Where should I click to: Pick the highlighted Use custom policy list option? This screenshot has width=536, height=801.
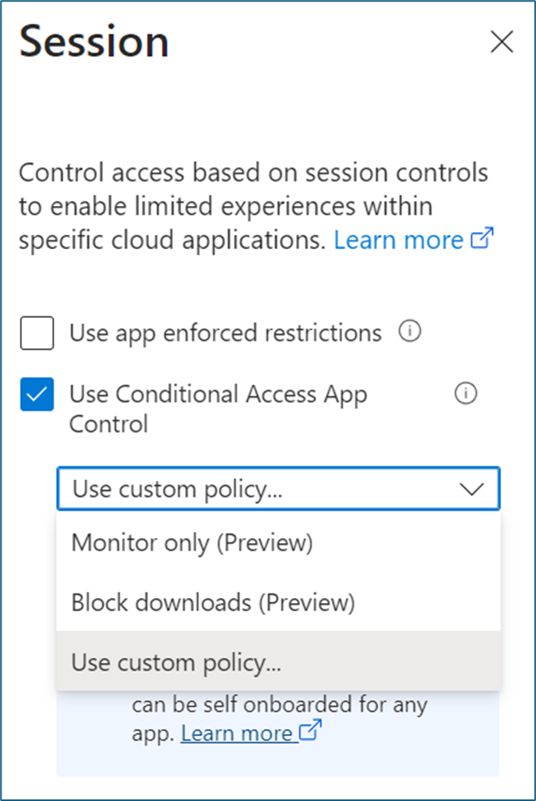[176, 662]
